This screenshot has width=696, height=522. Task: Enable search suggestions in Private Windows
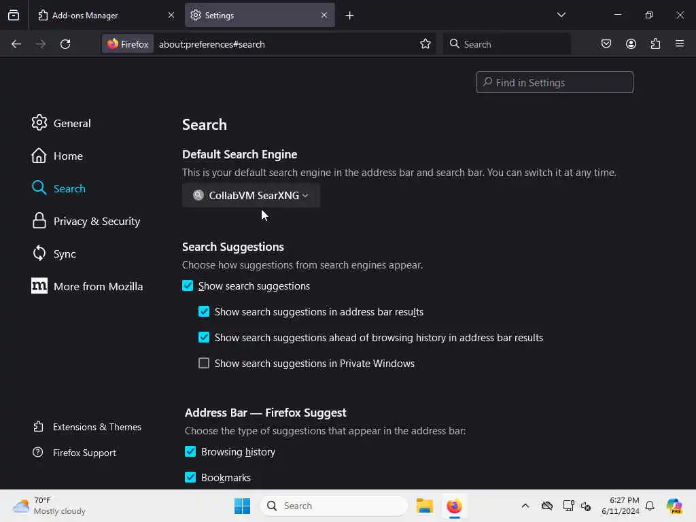pos(204,363)
